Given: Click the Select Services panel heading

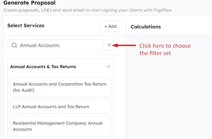Looking at the screenshot, I should [x=26, y=26].
